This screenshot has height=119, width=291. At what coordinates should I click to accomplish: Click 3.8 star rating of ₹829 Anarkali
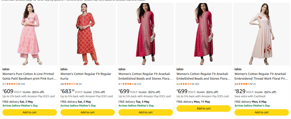point(244,84)
